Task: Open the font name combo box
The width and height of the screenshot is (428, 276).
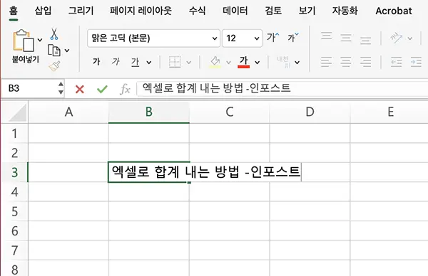Action: tap(153, 38)
